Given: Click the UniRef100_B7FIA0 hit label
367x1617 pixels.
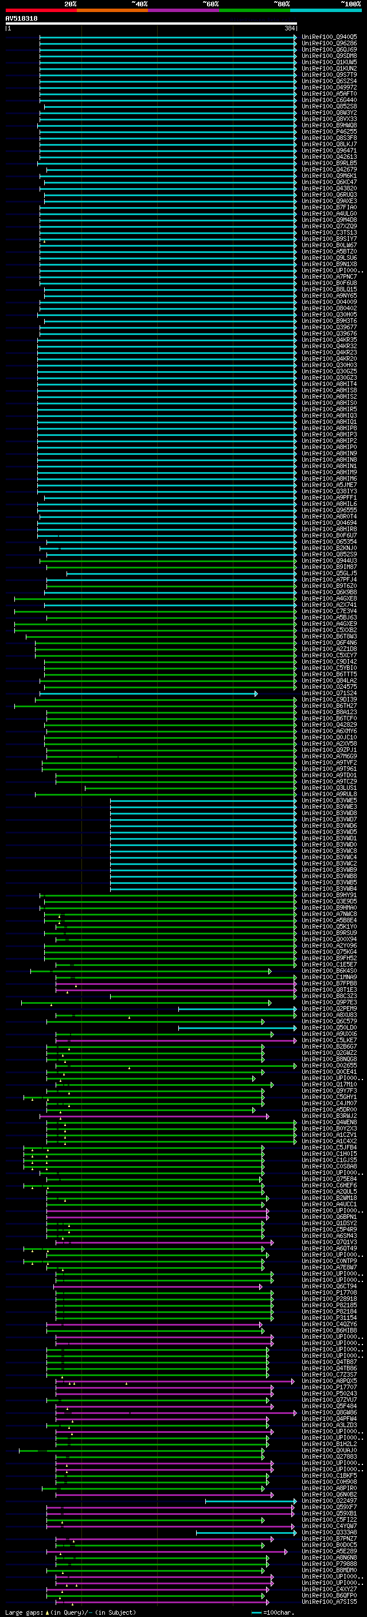Looking at the screenshot, I should pos(329,207).
